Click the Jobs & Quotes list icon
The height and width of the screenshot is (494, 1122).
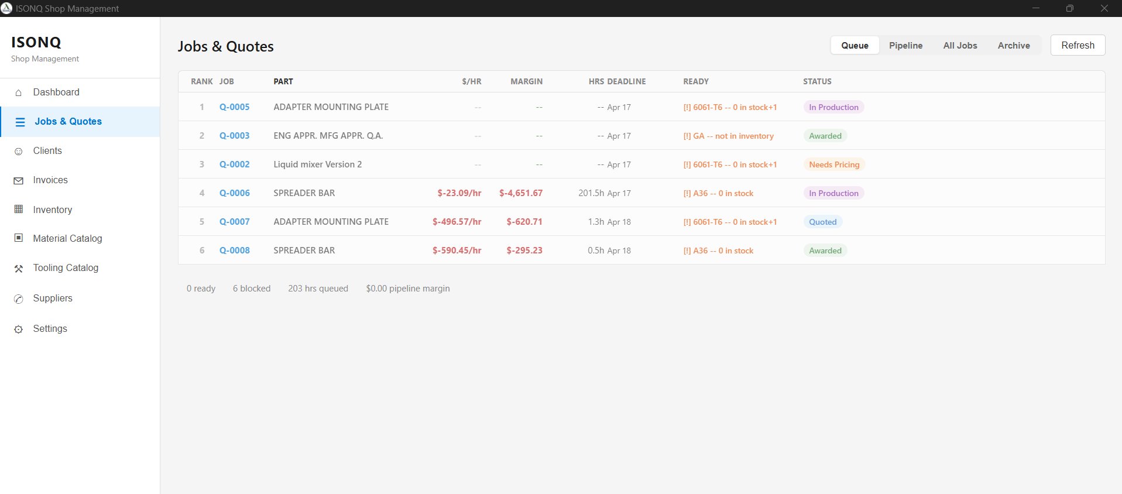coord(20,122)
